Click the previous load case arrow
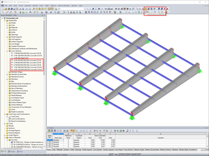 click(87, 9)
